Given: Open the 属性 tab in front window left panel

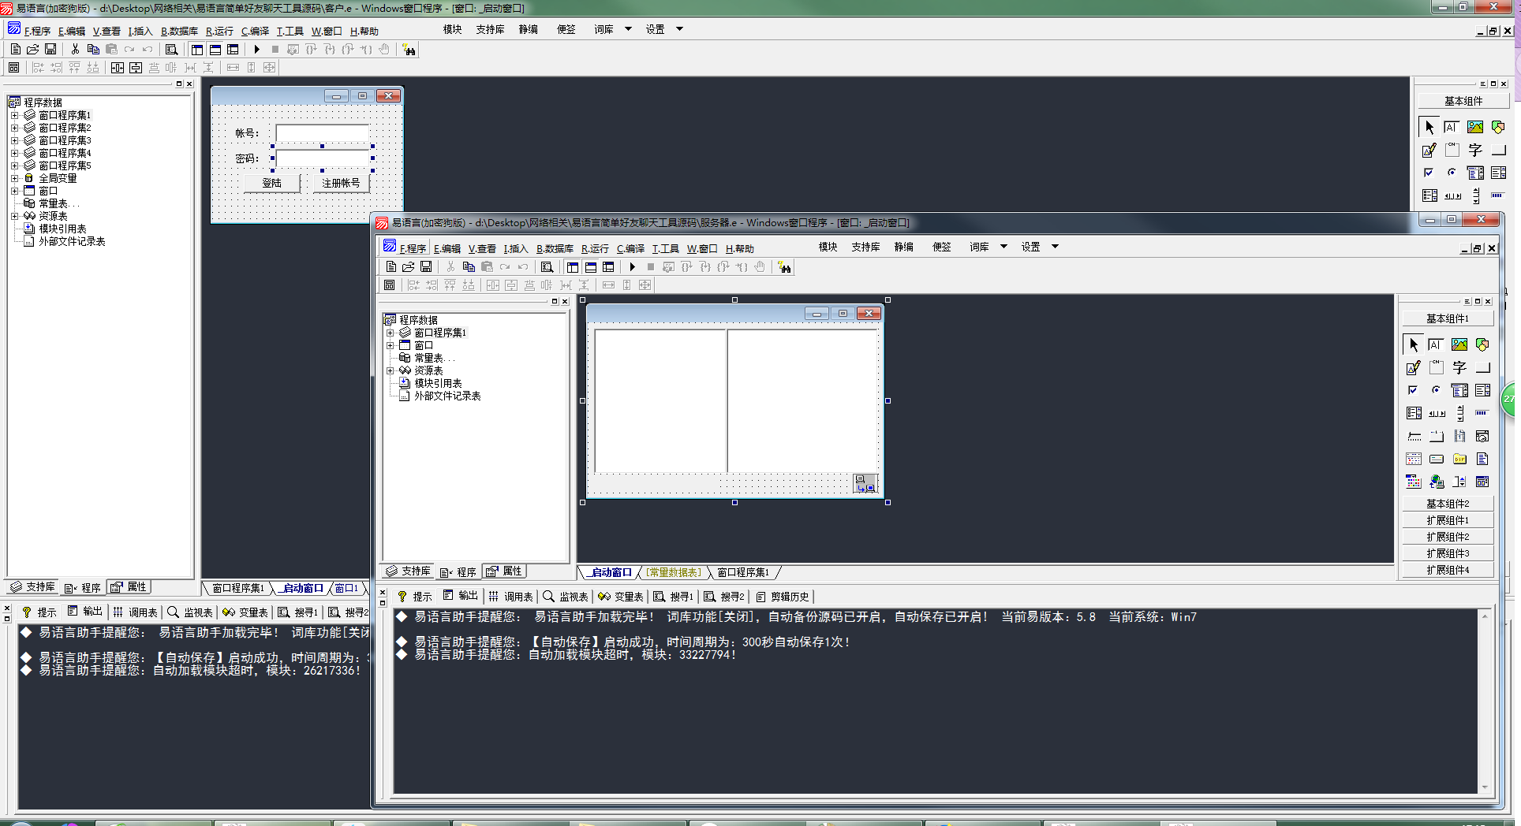Looking at the screenshot, I should coord(505,571).
